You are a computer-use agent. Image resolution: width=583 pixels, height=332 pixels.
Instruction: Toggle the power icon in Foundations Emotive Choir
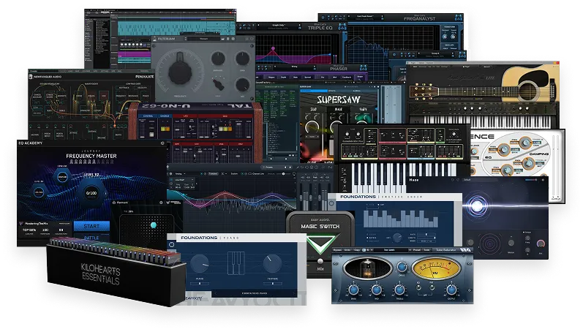[331, 203]
